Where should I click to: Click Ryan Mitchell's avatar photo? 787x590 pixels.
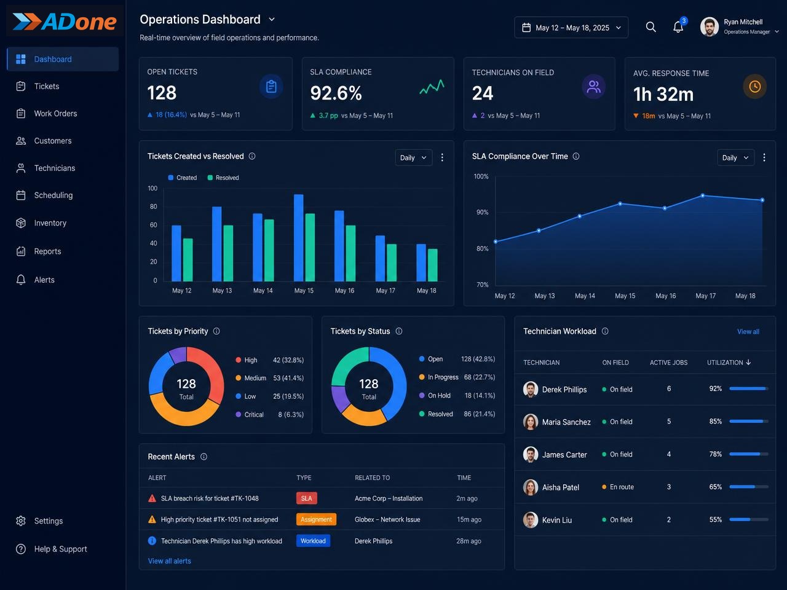(710, 27)
